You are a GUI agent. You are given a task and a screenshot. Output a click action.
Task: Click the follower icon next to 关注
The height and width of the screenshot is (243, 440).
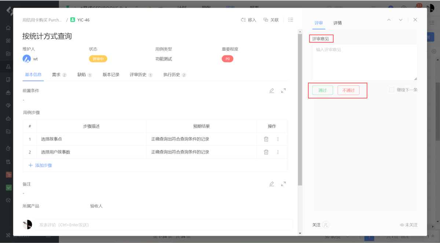tap(326, 225)
